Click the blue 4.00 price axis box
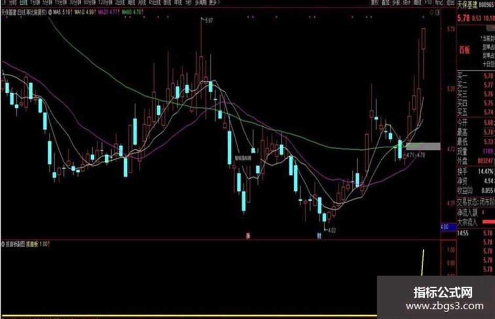Screen dimensions: 495x319 (448, 227)
